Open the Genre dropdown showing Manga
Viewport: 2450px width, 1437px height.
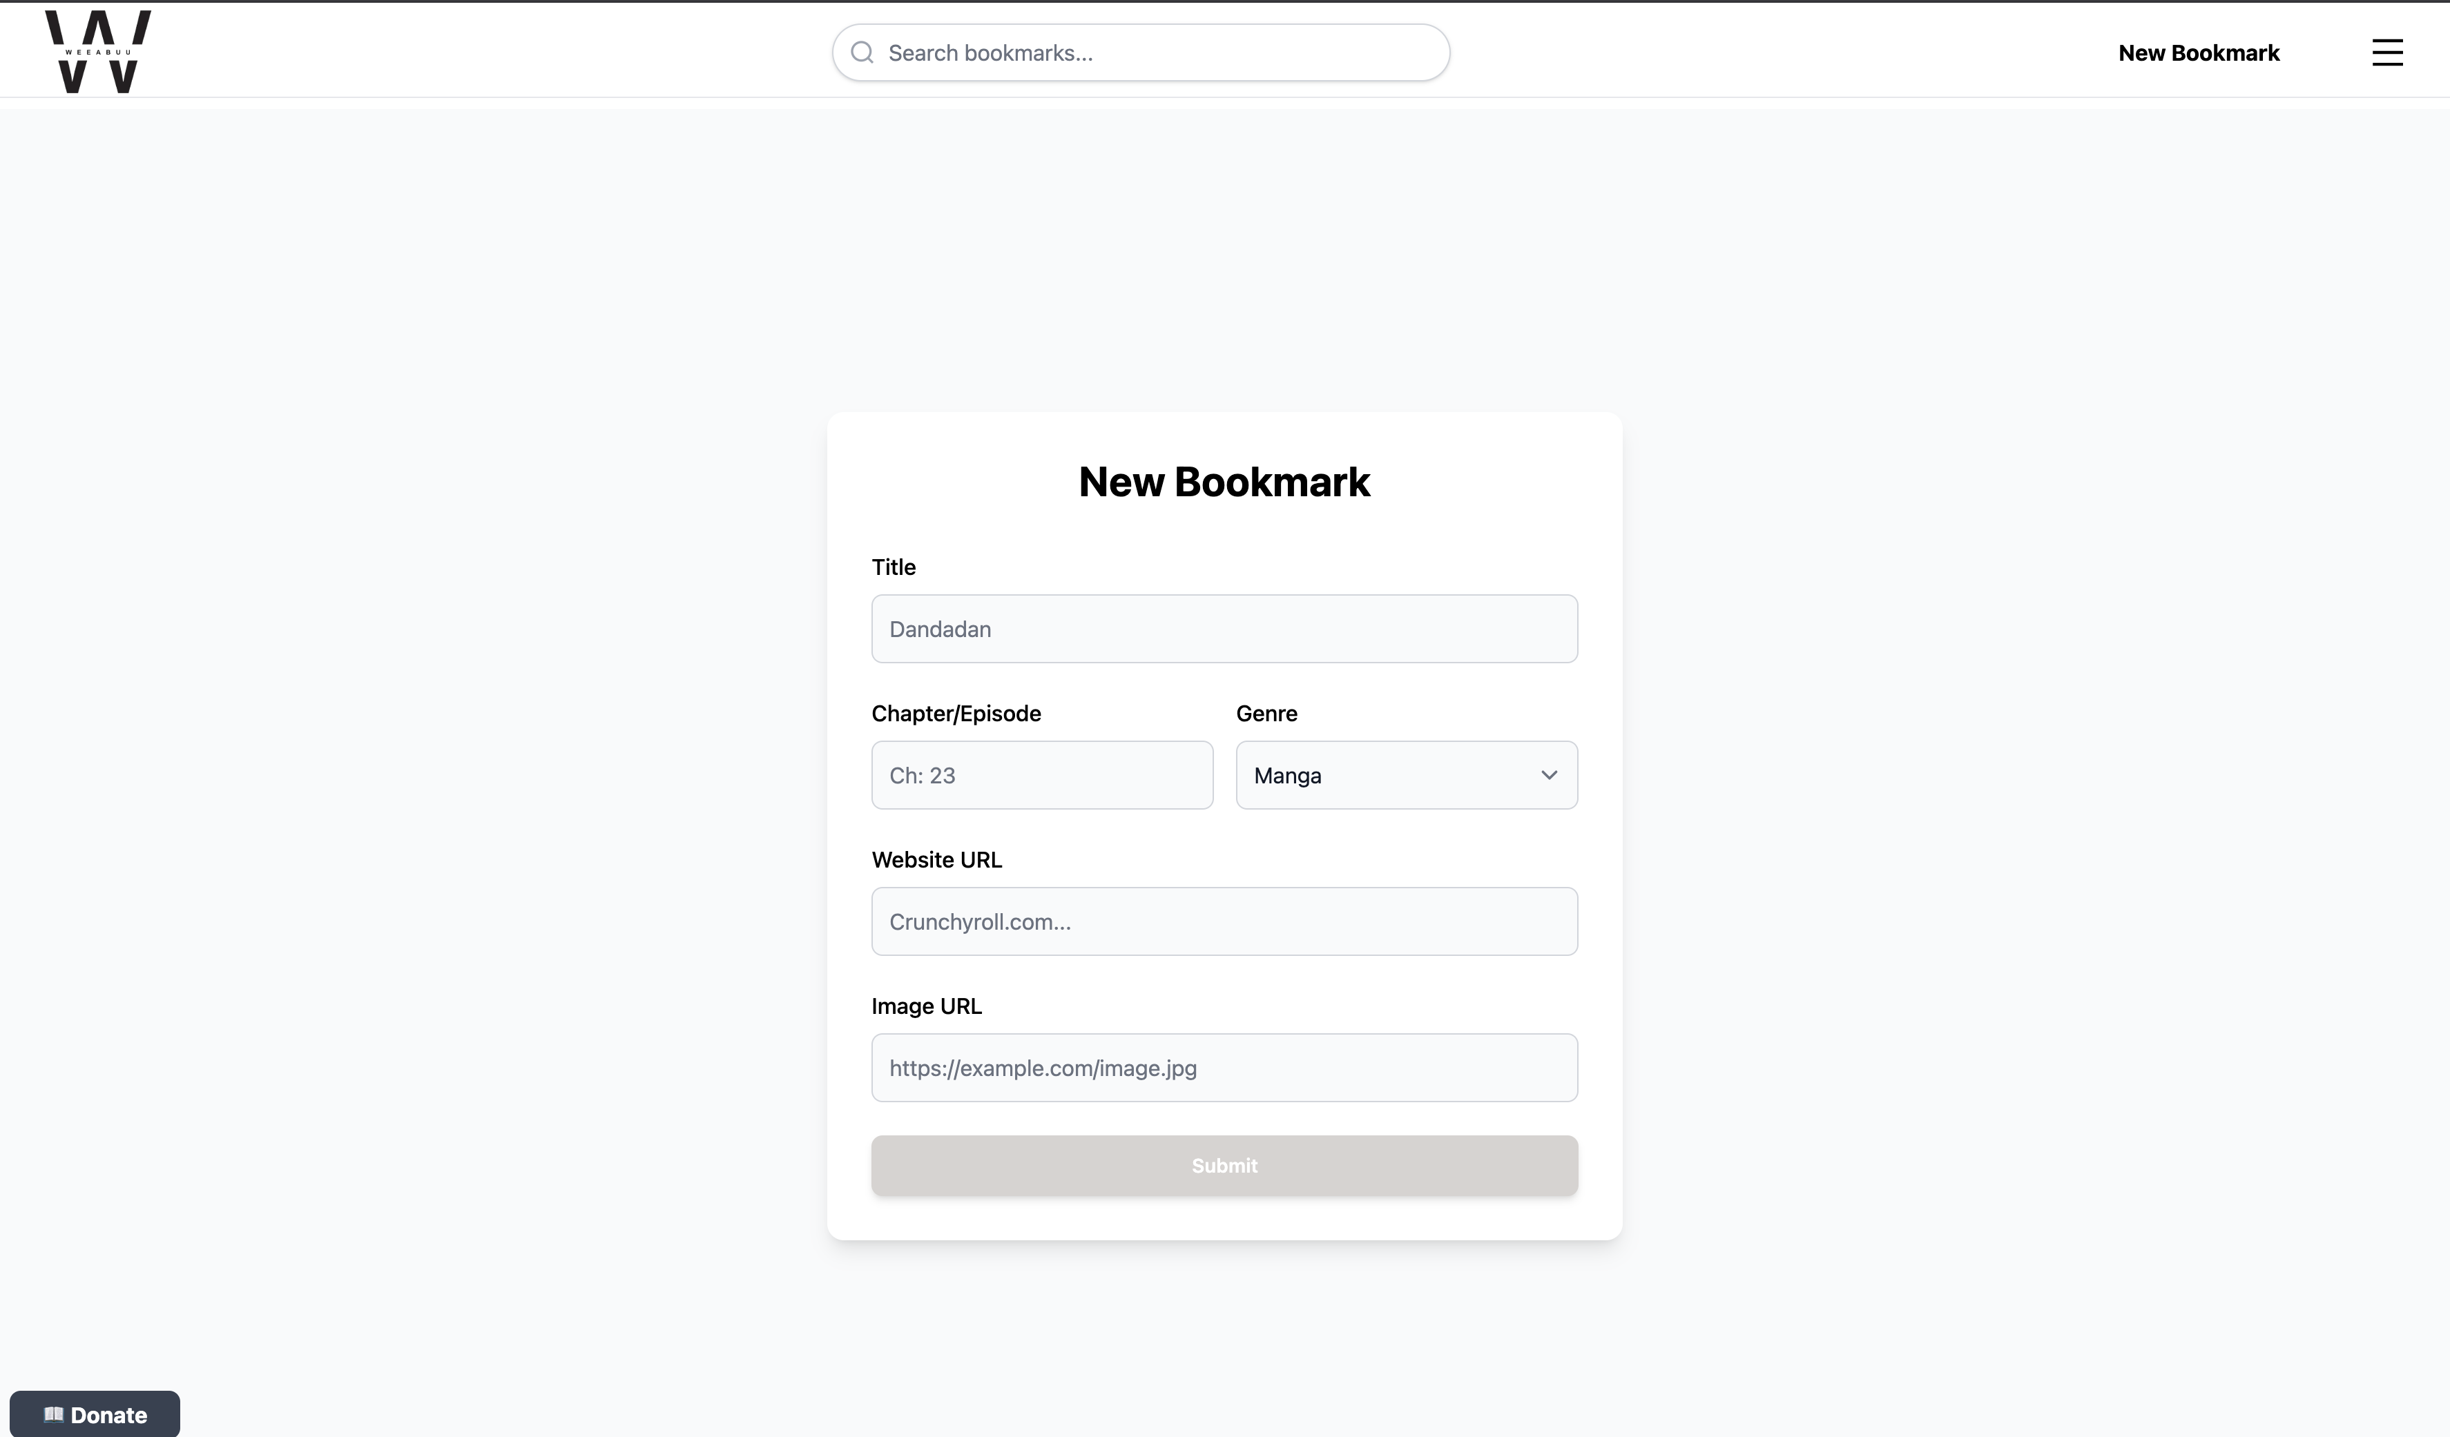pos(1406,775)
